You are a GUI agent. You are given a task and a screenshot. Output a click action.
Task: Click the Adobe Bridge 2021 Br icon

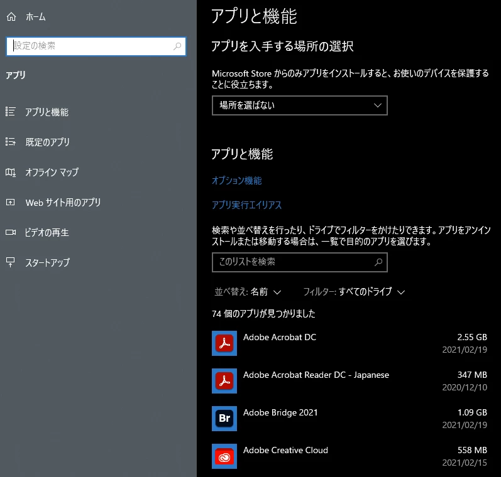pyautogui.click(x=224, y=419)
